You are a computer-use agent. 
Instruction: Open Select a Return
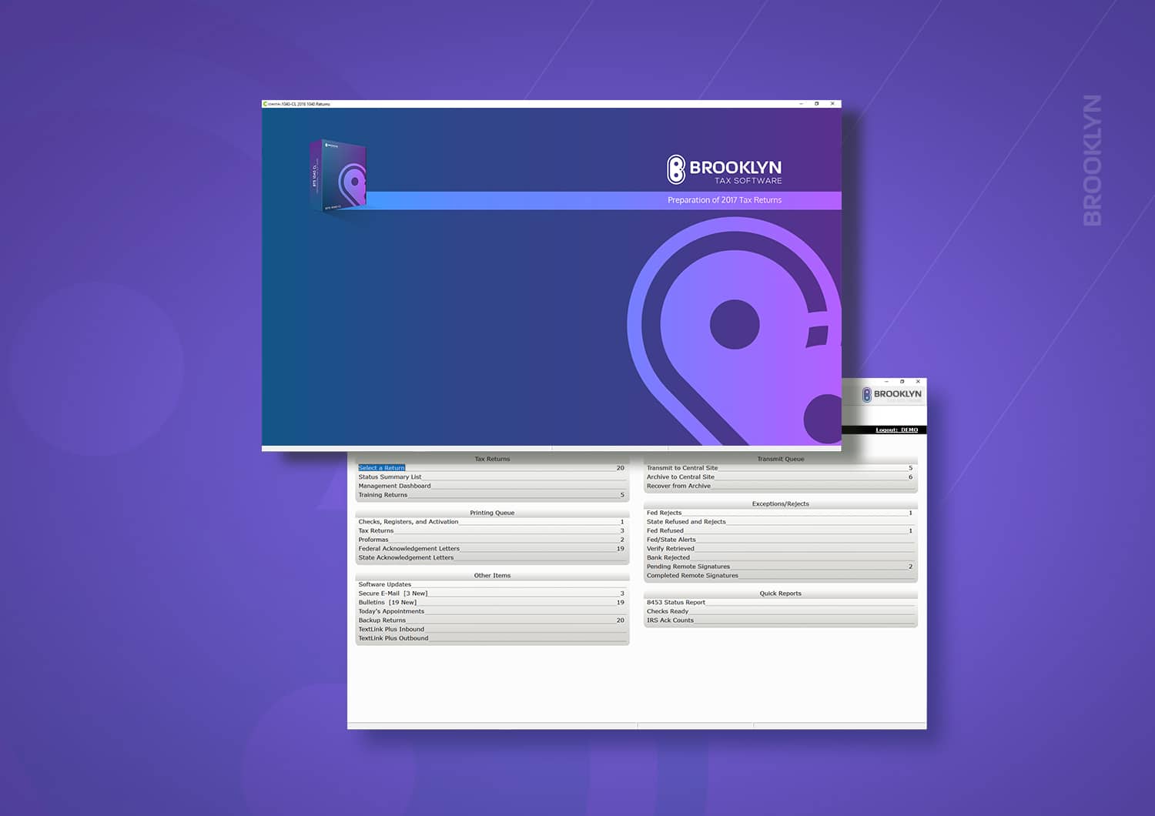point(381,468)
